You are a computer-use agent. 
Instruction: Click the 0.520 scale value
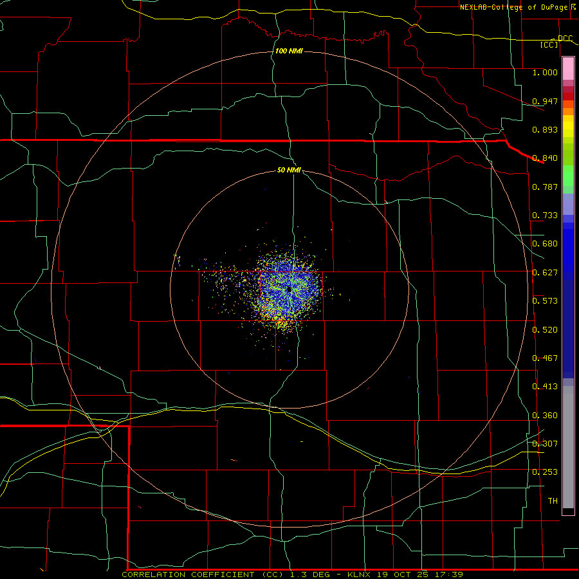coord(545,330)
